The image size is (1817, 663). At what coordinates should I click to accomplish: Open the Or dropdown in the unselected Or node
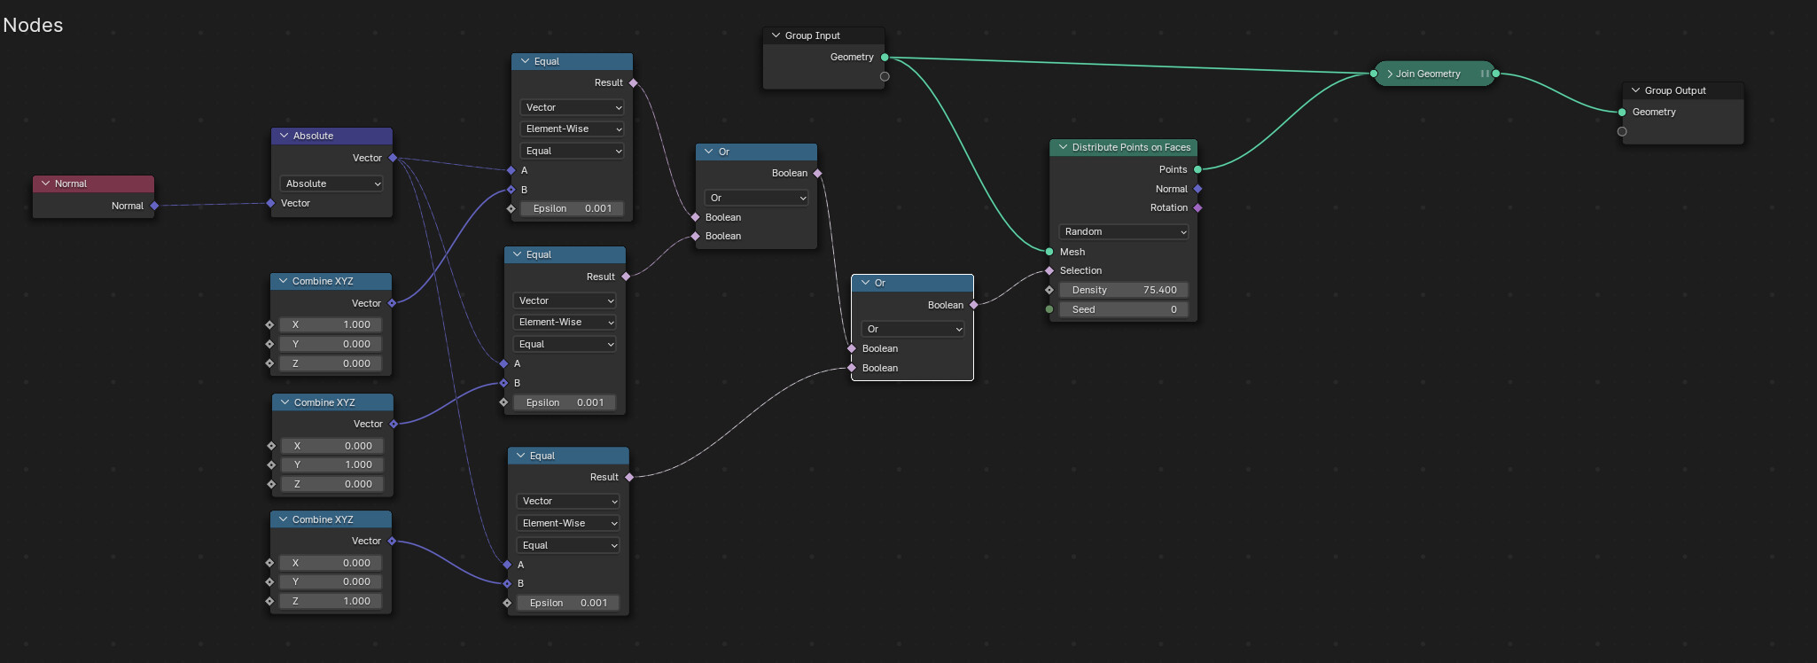[756, 198]
